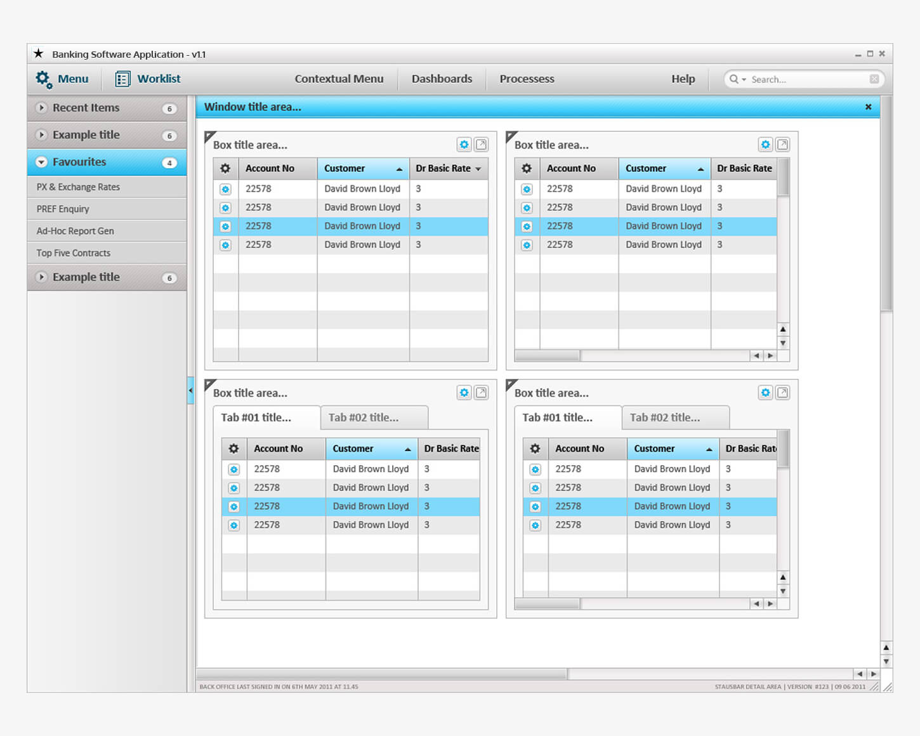The width and height of the screenshot is (920, 736).
Task: Click the top-right table horizontal scrollbar thumb
Action: click(x=548, y=355)
